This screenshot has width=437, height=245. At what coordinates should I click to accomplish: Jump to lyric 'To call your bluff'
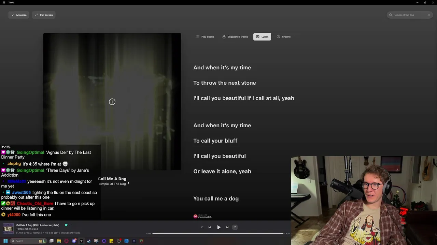pos(215,141)
